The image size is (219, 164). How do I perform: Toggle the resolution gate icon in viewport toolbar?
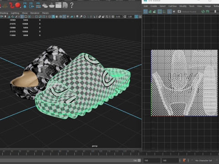(x=29, y=17)
